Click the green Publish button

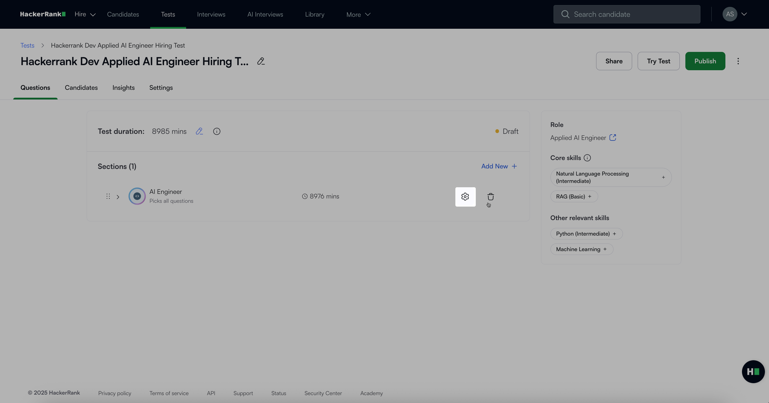tap(705, 61)
